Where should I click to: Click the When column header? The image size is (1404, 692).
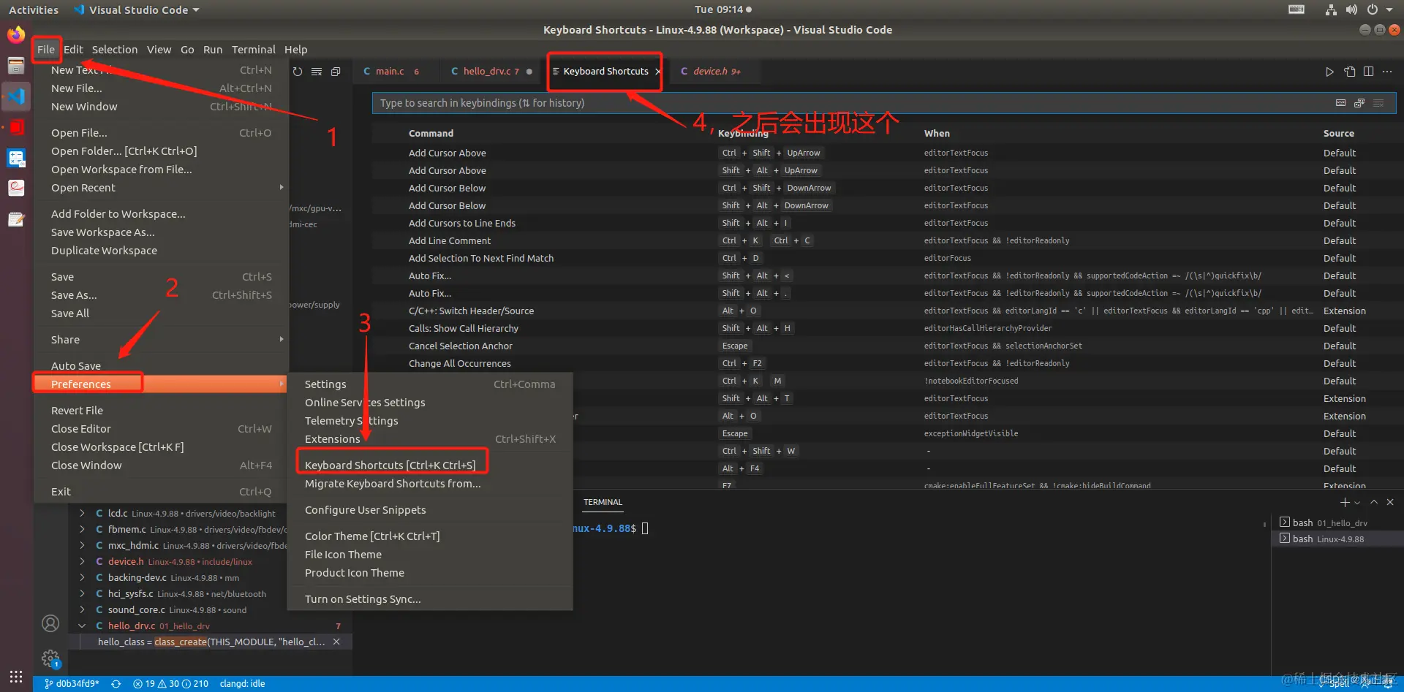[937, 134]
